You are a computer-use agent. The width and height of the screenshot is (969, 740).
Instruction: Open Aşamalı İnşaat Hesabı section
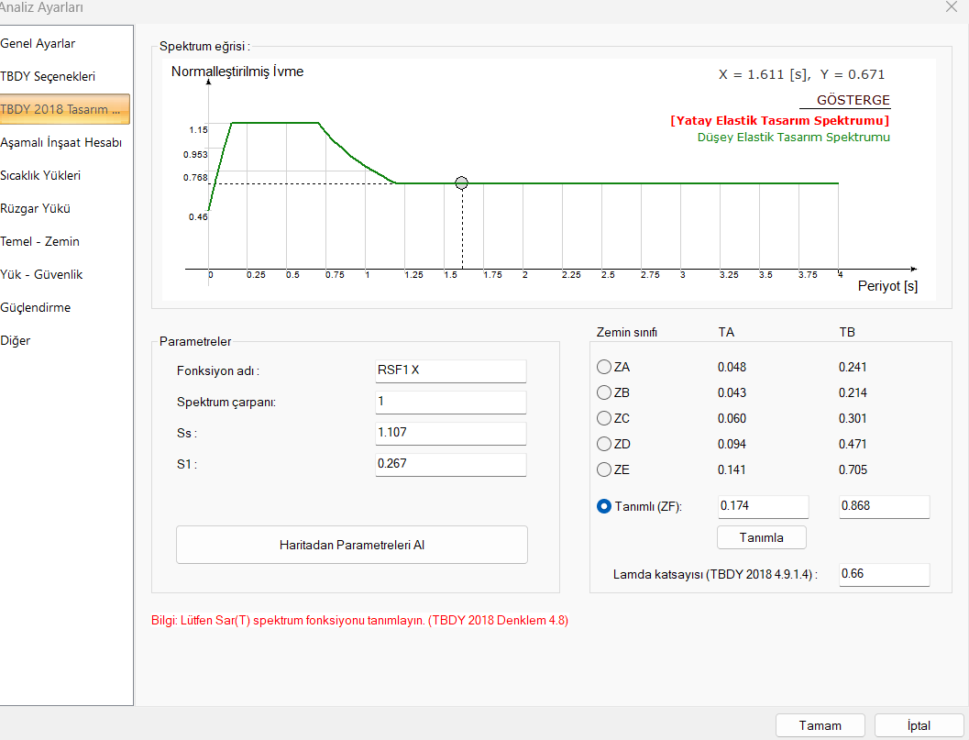61,142
